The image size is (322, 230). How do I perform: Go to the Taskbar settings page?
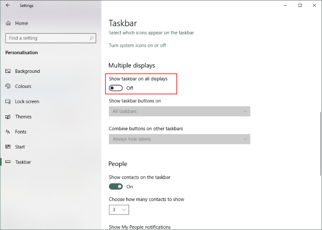[23, 162]
